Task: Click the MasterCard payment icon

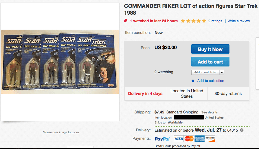Action: (189, 139)
